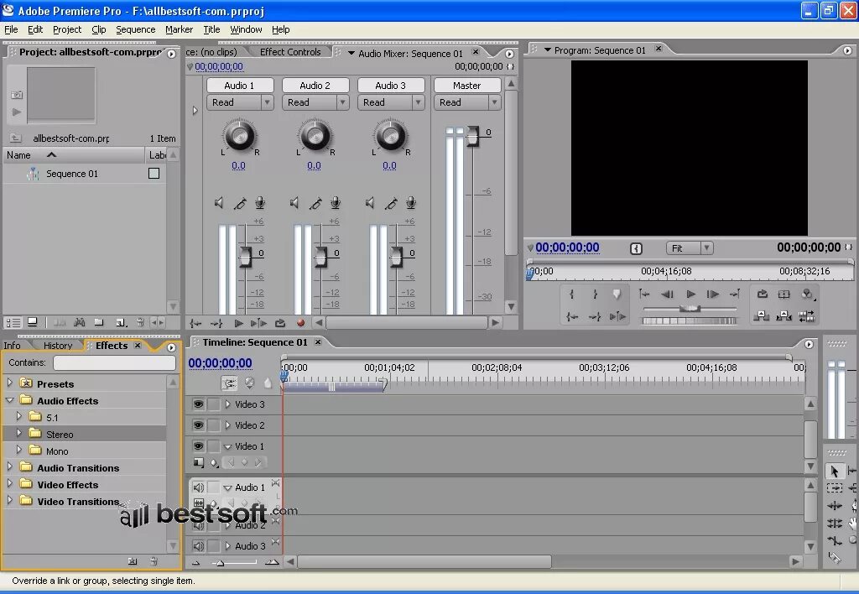Open the Read automation dropdown for Master
The height and width of the screenshot is (594, 859).
pyautogui.click(x=494, y=102)
